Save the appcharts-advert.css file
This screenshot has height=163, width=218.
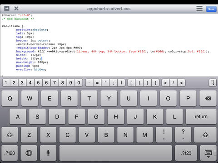[x=211, y=9]
